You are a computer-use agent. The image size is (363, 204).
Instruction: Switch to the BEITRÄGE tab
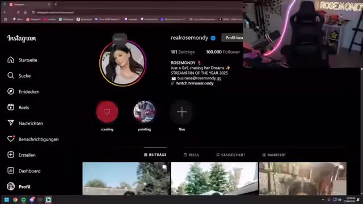click(155, 155)
